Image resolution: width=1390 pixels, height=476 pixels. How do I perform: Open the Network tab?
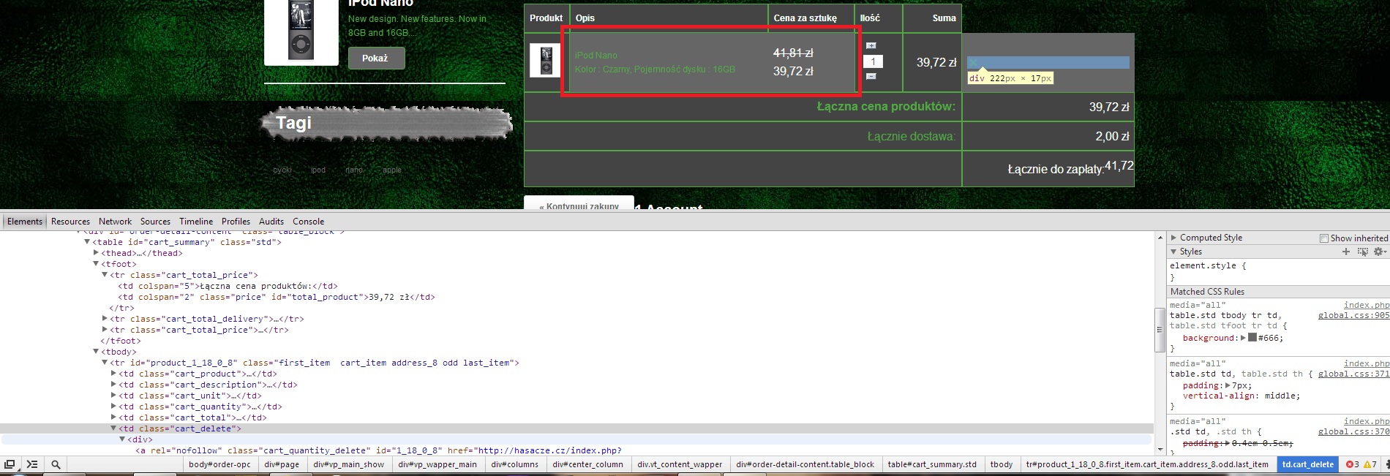[x=116, y=222]
